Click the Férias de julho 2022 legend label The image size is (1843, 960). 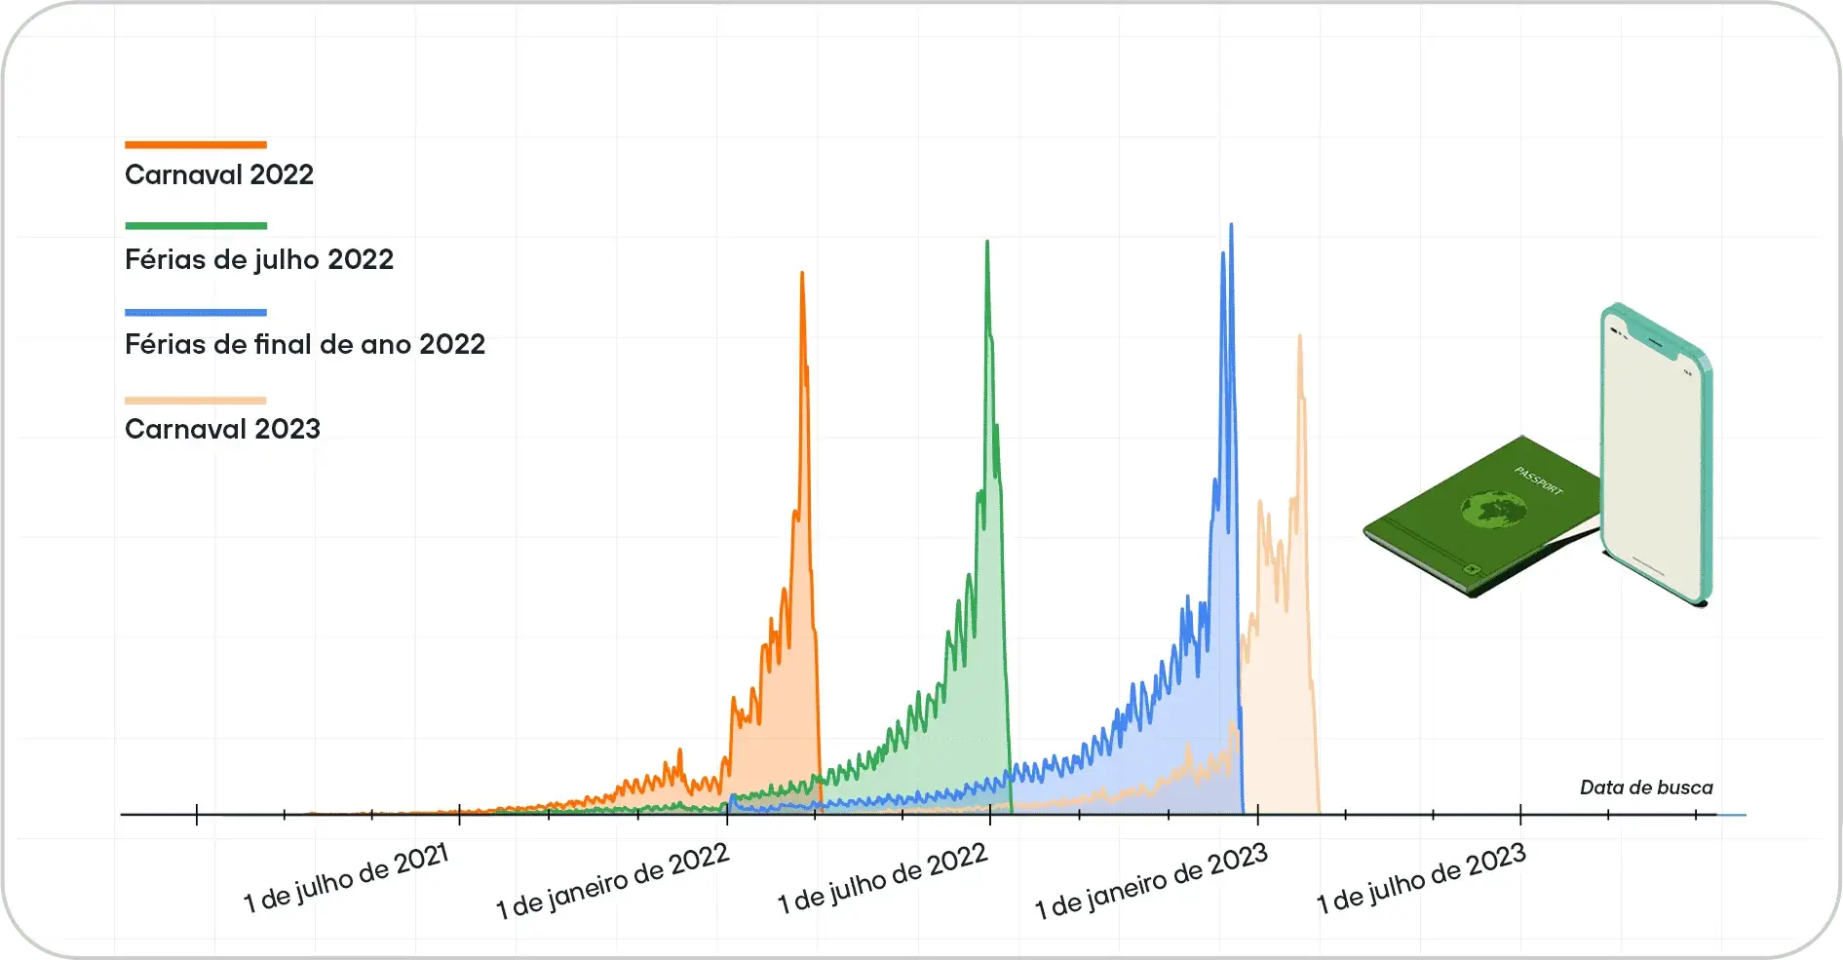point(259,260)
